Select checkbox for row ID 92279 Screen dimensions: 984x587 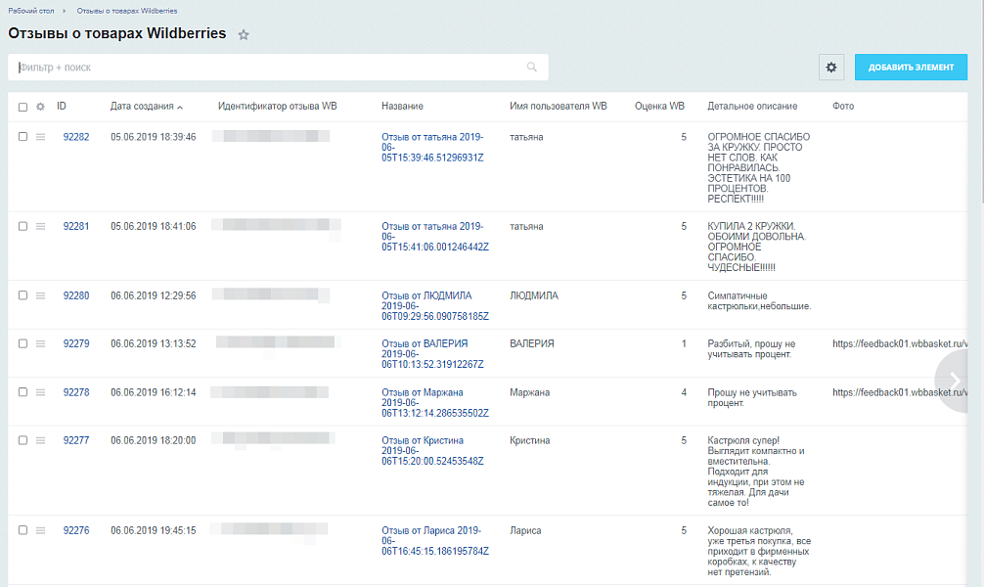pos(22,343)
